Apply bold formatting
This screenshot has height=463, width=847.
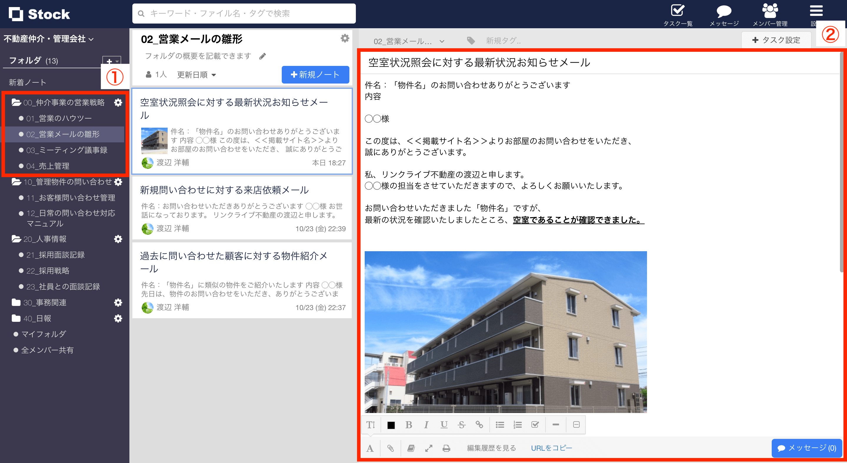(x=409, y=425)
